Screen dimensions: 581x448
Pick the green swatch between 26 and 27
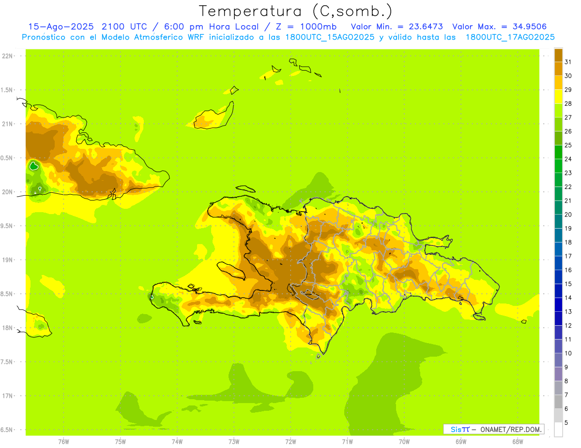558,124
